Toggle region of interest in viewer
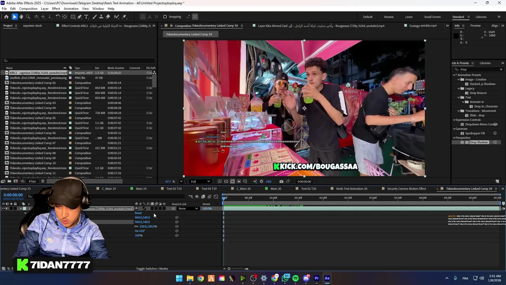This screenshot has height=285, width=506. tap(238, 181)
